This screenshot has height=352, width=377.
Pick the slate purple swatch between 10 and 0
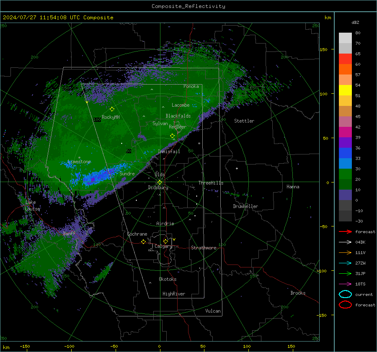tap(345, 195)
